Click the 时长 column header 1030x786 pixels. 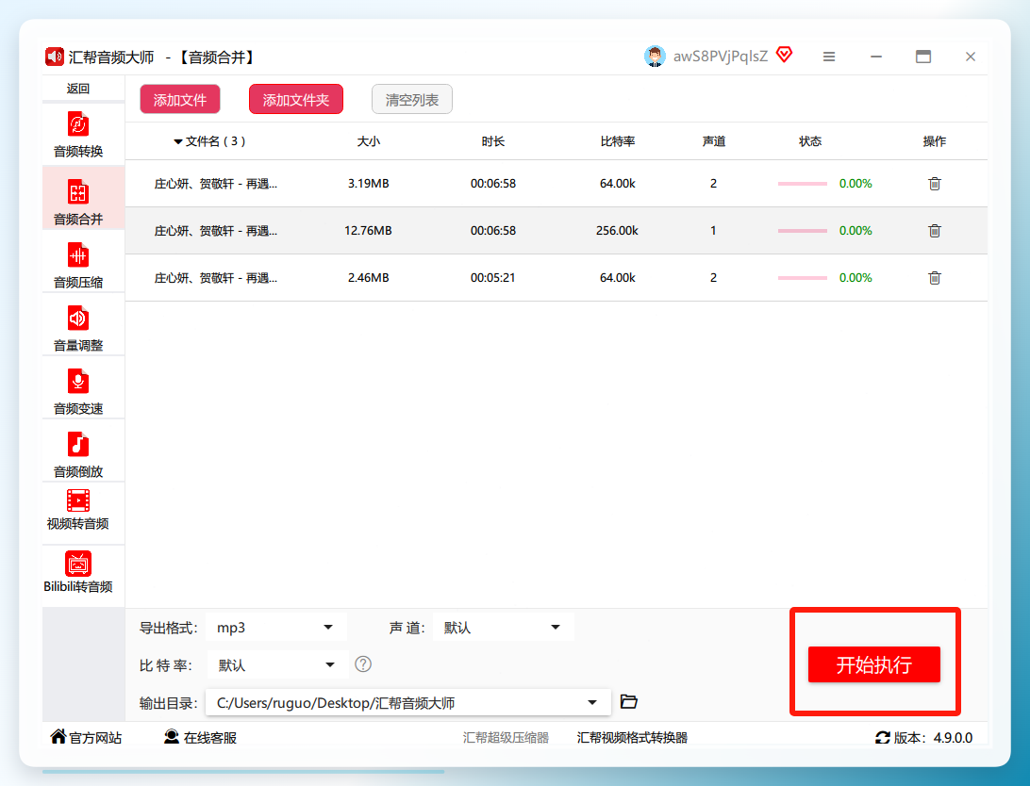[492, 141]
